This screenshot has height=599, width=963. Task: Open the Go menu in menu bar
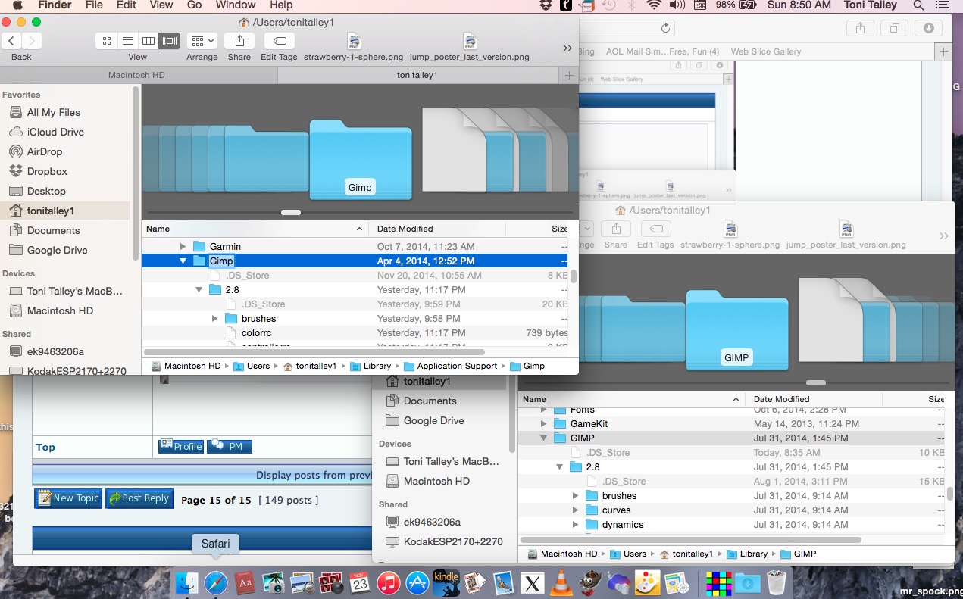194,5
